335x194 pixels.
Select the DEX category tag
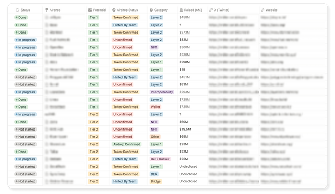[x=154, y=174]
